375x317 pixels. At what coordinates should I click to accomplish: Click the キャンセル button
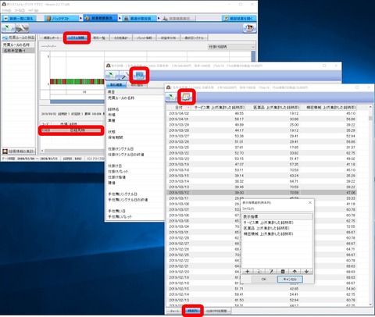pyautogui.click(x=290, y=279)
